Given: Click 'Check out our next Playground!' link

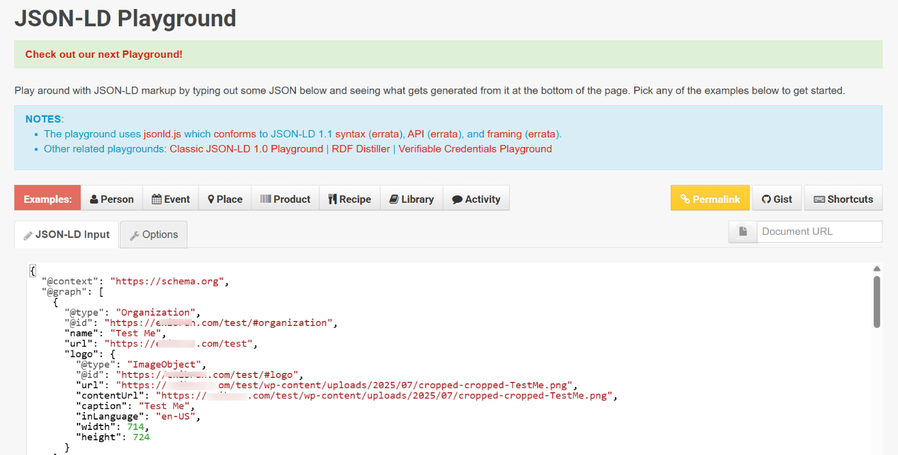Looking at the screenshot, I should [x=104, y=55].
